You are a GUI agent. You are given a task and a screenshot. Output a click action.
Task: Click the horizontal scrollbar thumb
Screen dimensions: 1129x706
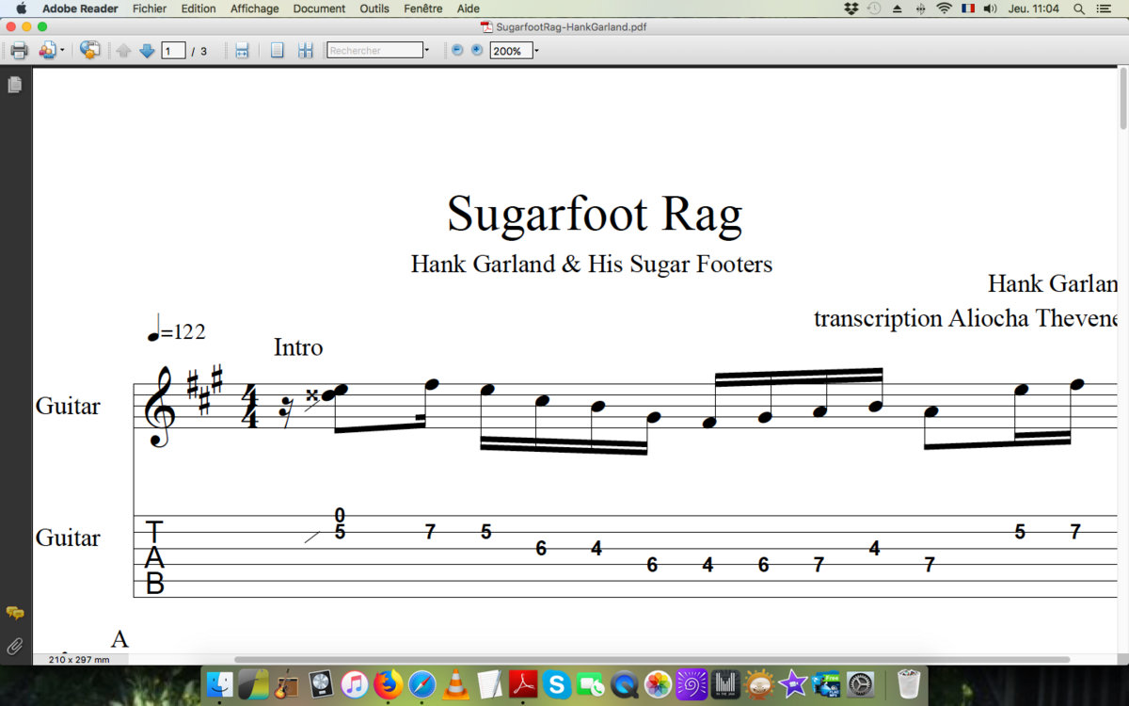click(651, 660)
